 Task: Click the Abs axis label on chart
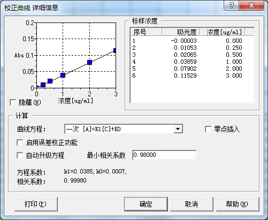pyautogui.click(x=19, y=55)
